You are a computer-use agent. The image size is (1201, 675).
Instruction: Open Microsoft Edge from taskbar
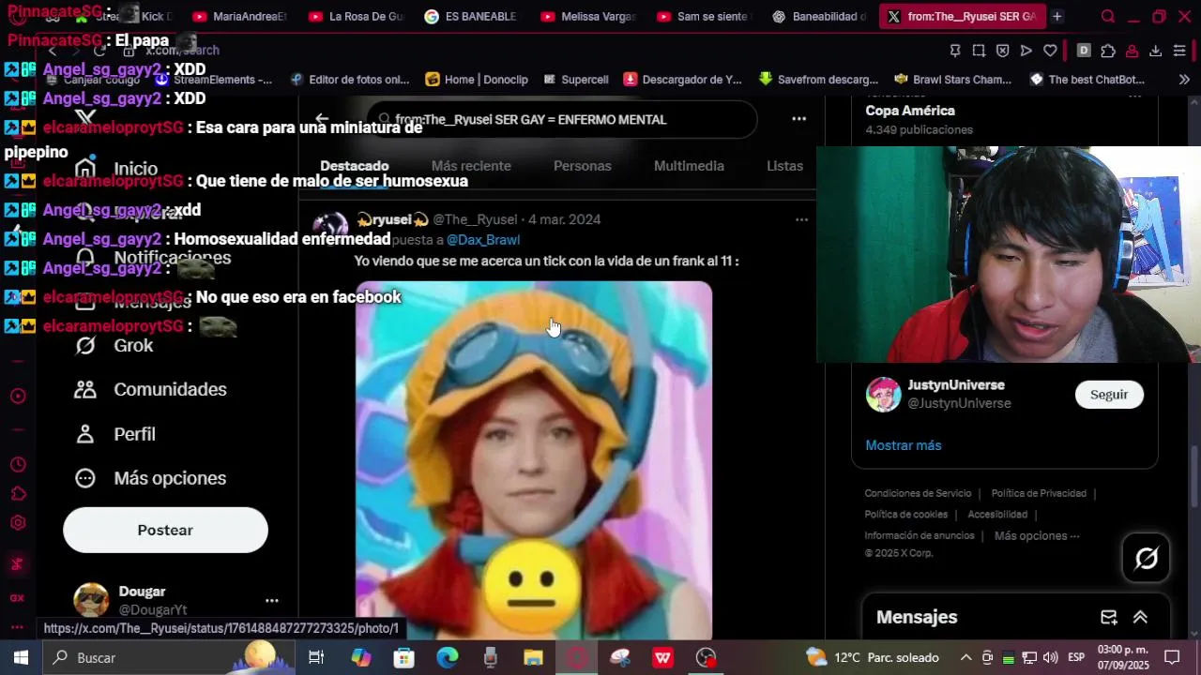[447, 657]
